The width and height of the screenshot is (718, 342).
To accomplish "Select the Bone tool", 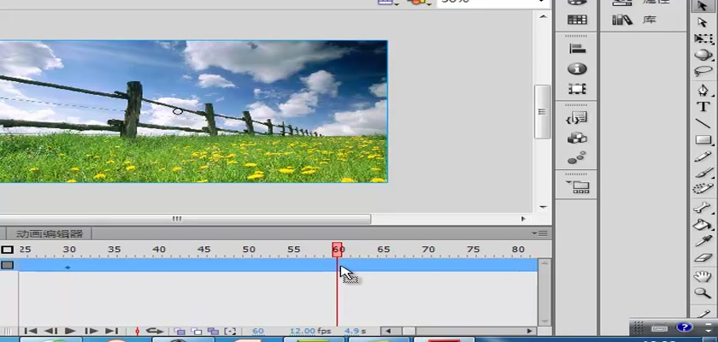I will point(702,208).
